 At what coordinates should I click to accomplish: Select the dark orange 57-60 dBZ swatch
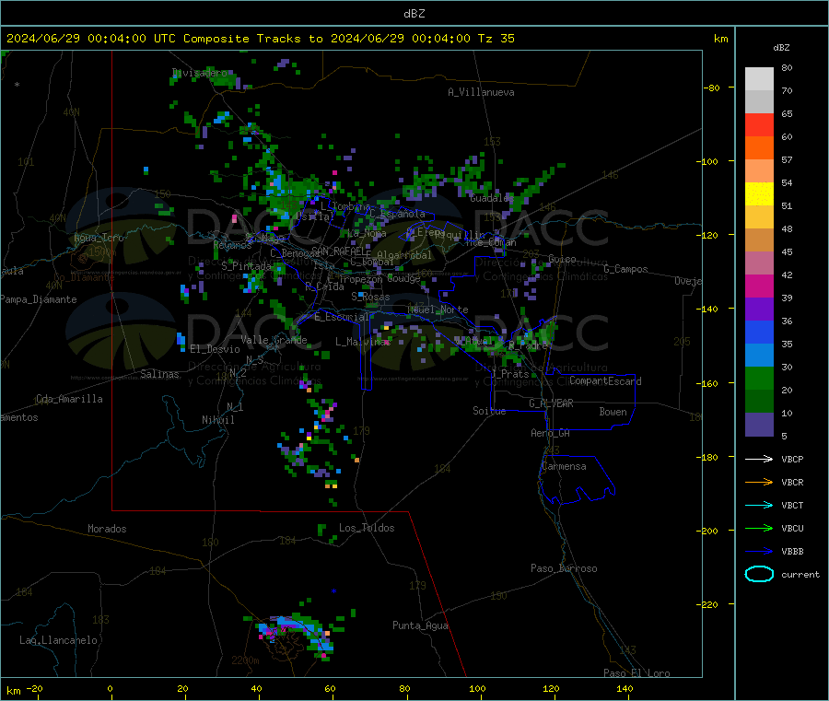pyautogui.click(x=759, y=148)
